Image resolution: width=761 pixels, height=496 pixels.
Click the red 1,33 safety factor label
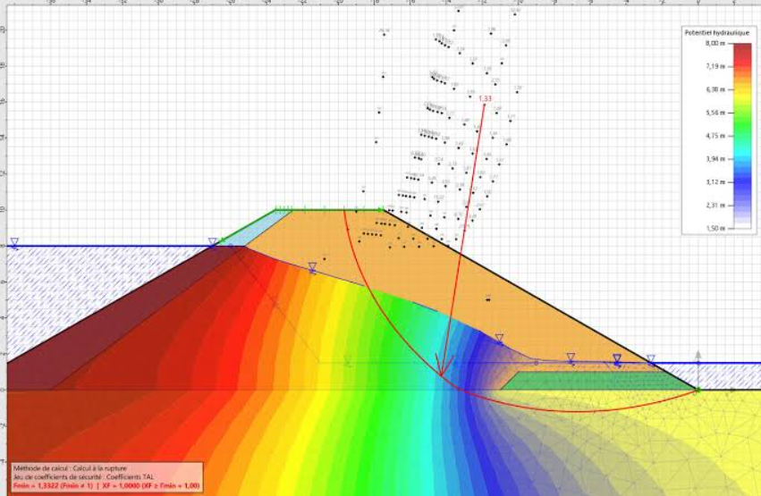pos(485,98)
